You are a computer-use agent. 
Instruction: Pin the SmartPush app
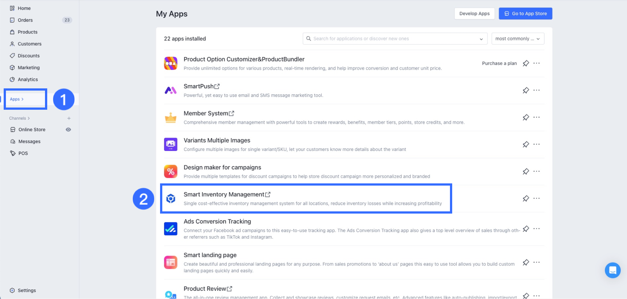pyautogui.click(x=526, y=91)
